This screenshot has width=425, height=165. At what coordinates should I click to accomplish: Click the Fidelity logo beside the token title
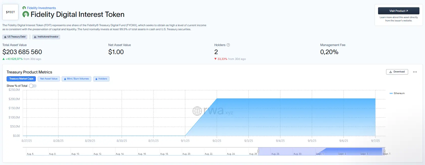[x=26, y=14]
